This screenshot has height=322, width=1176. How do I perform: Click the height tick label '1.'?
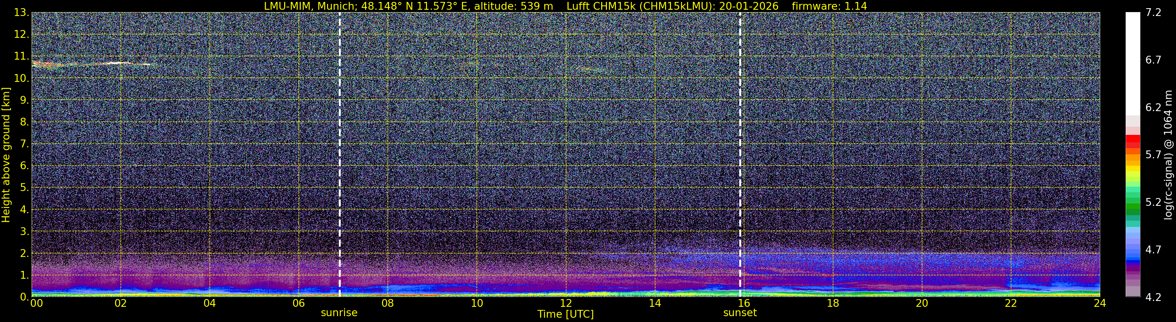(x=25, y=276)
